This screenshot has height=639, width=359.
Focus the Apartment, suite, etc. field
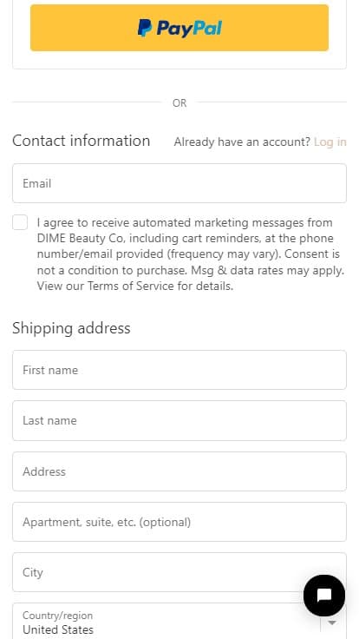pyautogui.click(x=179, y=522)
